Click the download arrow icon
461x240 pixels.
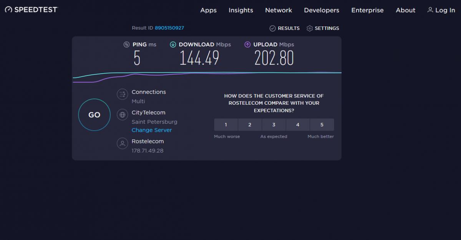[x=173, y=44]
